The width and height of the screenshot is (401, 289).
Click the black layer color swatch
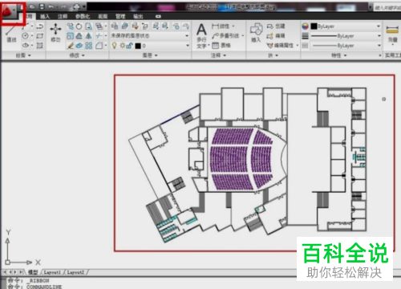tap(138, 46)
